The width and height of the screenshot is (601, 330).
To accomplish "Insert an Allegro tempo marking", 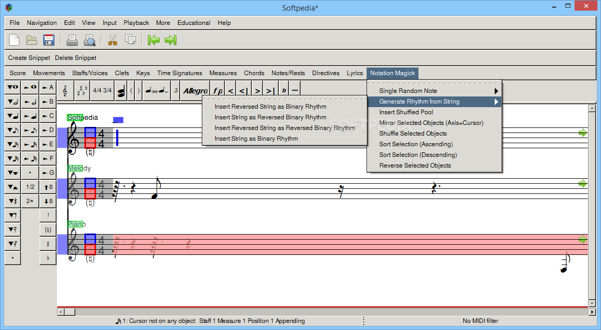I will click(195, 91).
